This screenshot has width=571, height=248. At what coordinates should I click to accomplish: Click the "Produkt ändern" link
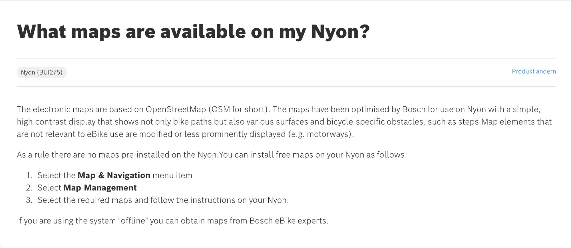(534, 72)
